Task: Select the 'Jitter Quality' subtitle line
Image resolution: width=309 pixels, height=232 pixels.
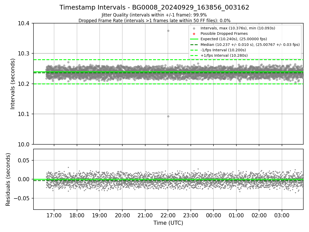Action: [x=154, y=15]
